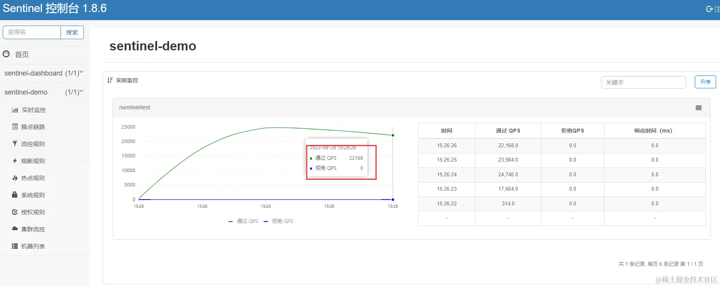The height and width of the screenshot is (286, 720).
Task: Select the 15:26:24 time cell
Action: [x=447, y=174]
